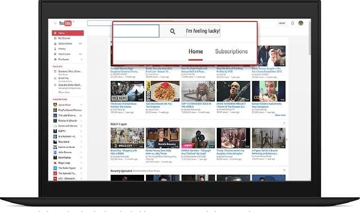Image resolution: width=362 pixels, height=212 pixels.
Task: Click the YouTube logo
Action: [65, 23]
